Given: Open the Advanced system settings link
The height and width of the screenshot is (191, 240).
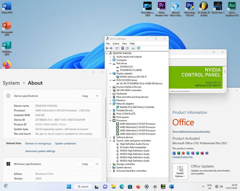Looking at the screenshot, I should 40,151.
